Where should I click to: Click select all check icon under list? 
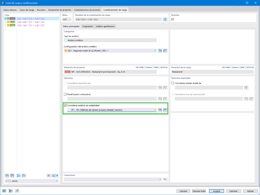pyautogui.click(x=18, y=175)
